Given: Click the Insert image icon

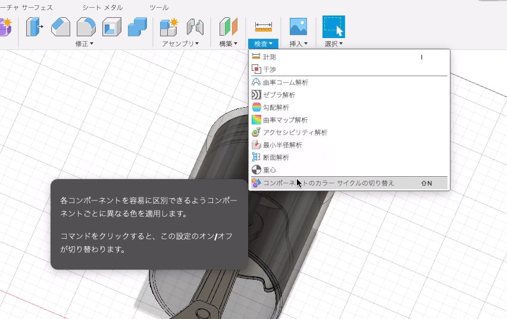Looking at the screenshot, I should click(298, 27).
